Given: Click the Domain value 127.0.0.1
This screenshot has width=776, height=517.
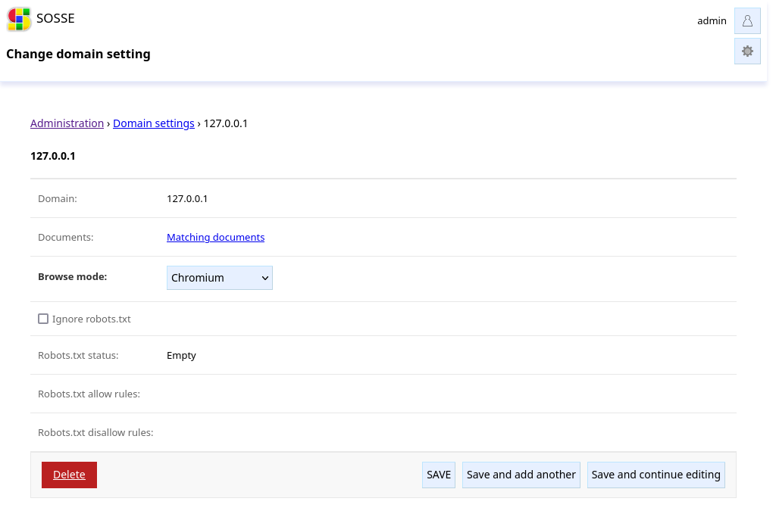Looking at the screenshot, I should [187, 198].
